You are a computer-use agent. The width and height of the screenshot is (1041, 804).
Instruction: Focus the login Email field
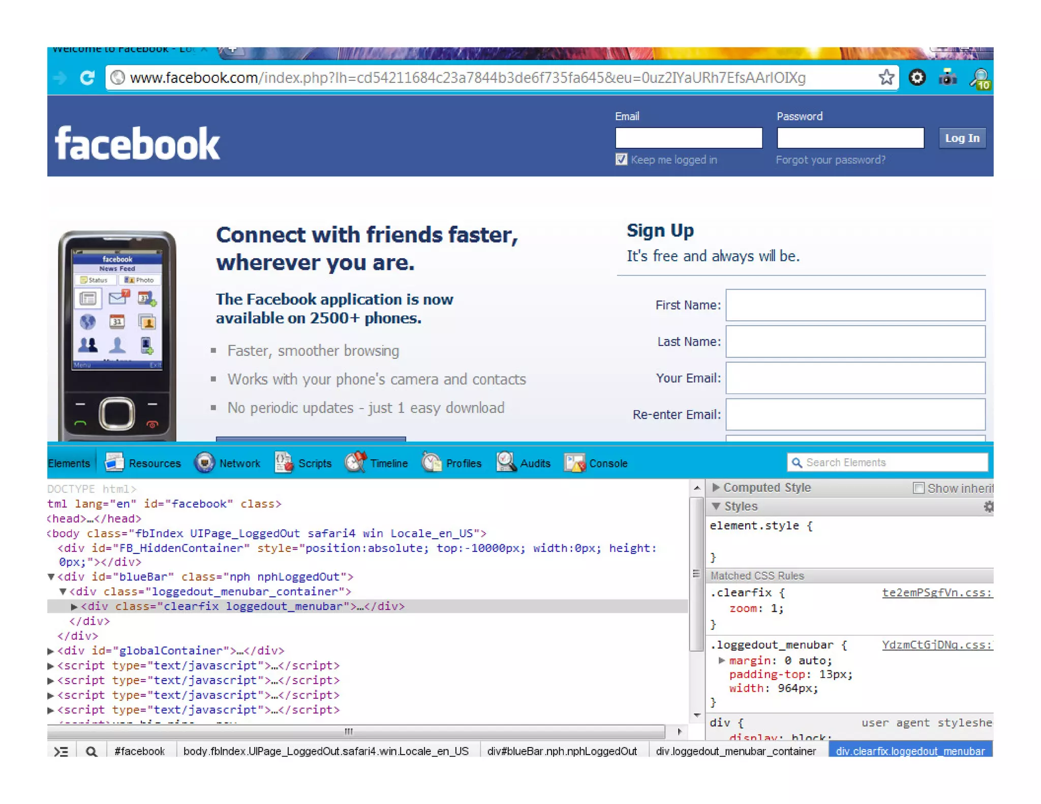coord(688,138)
